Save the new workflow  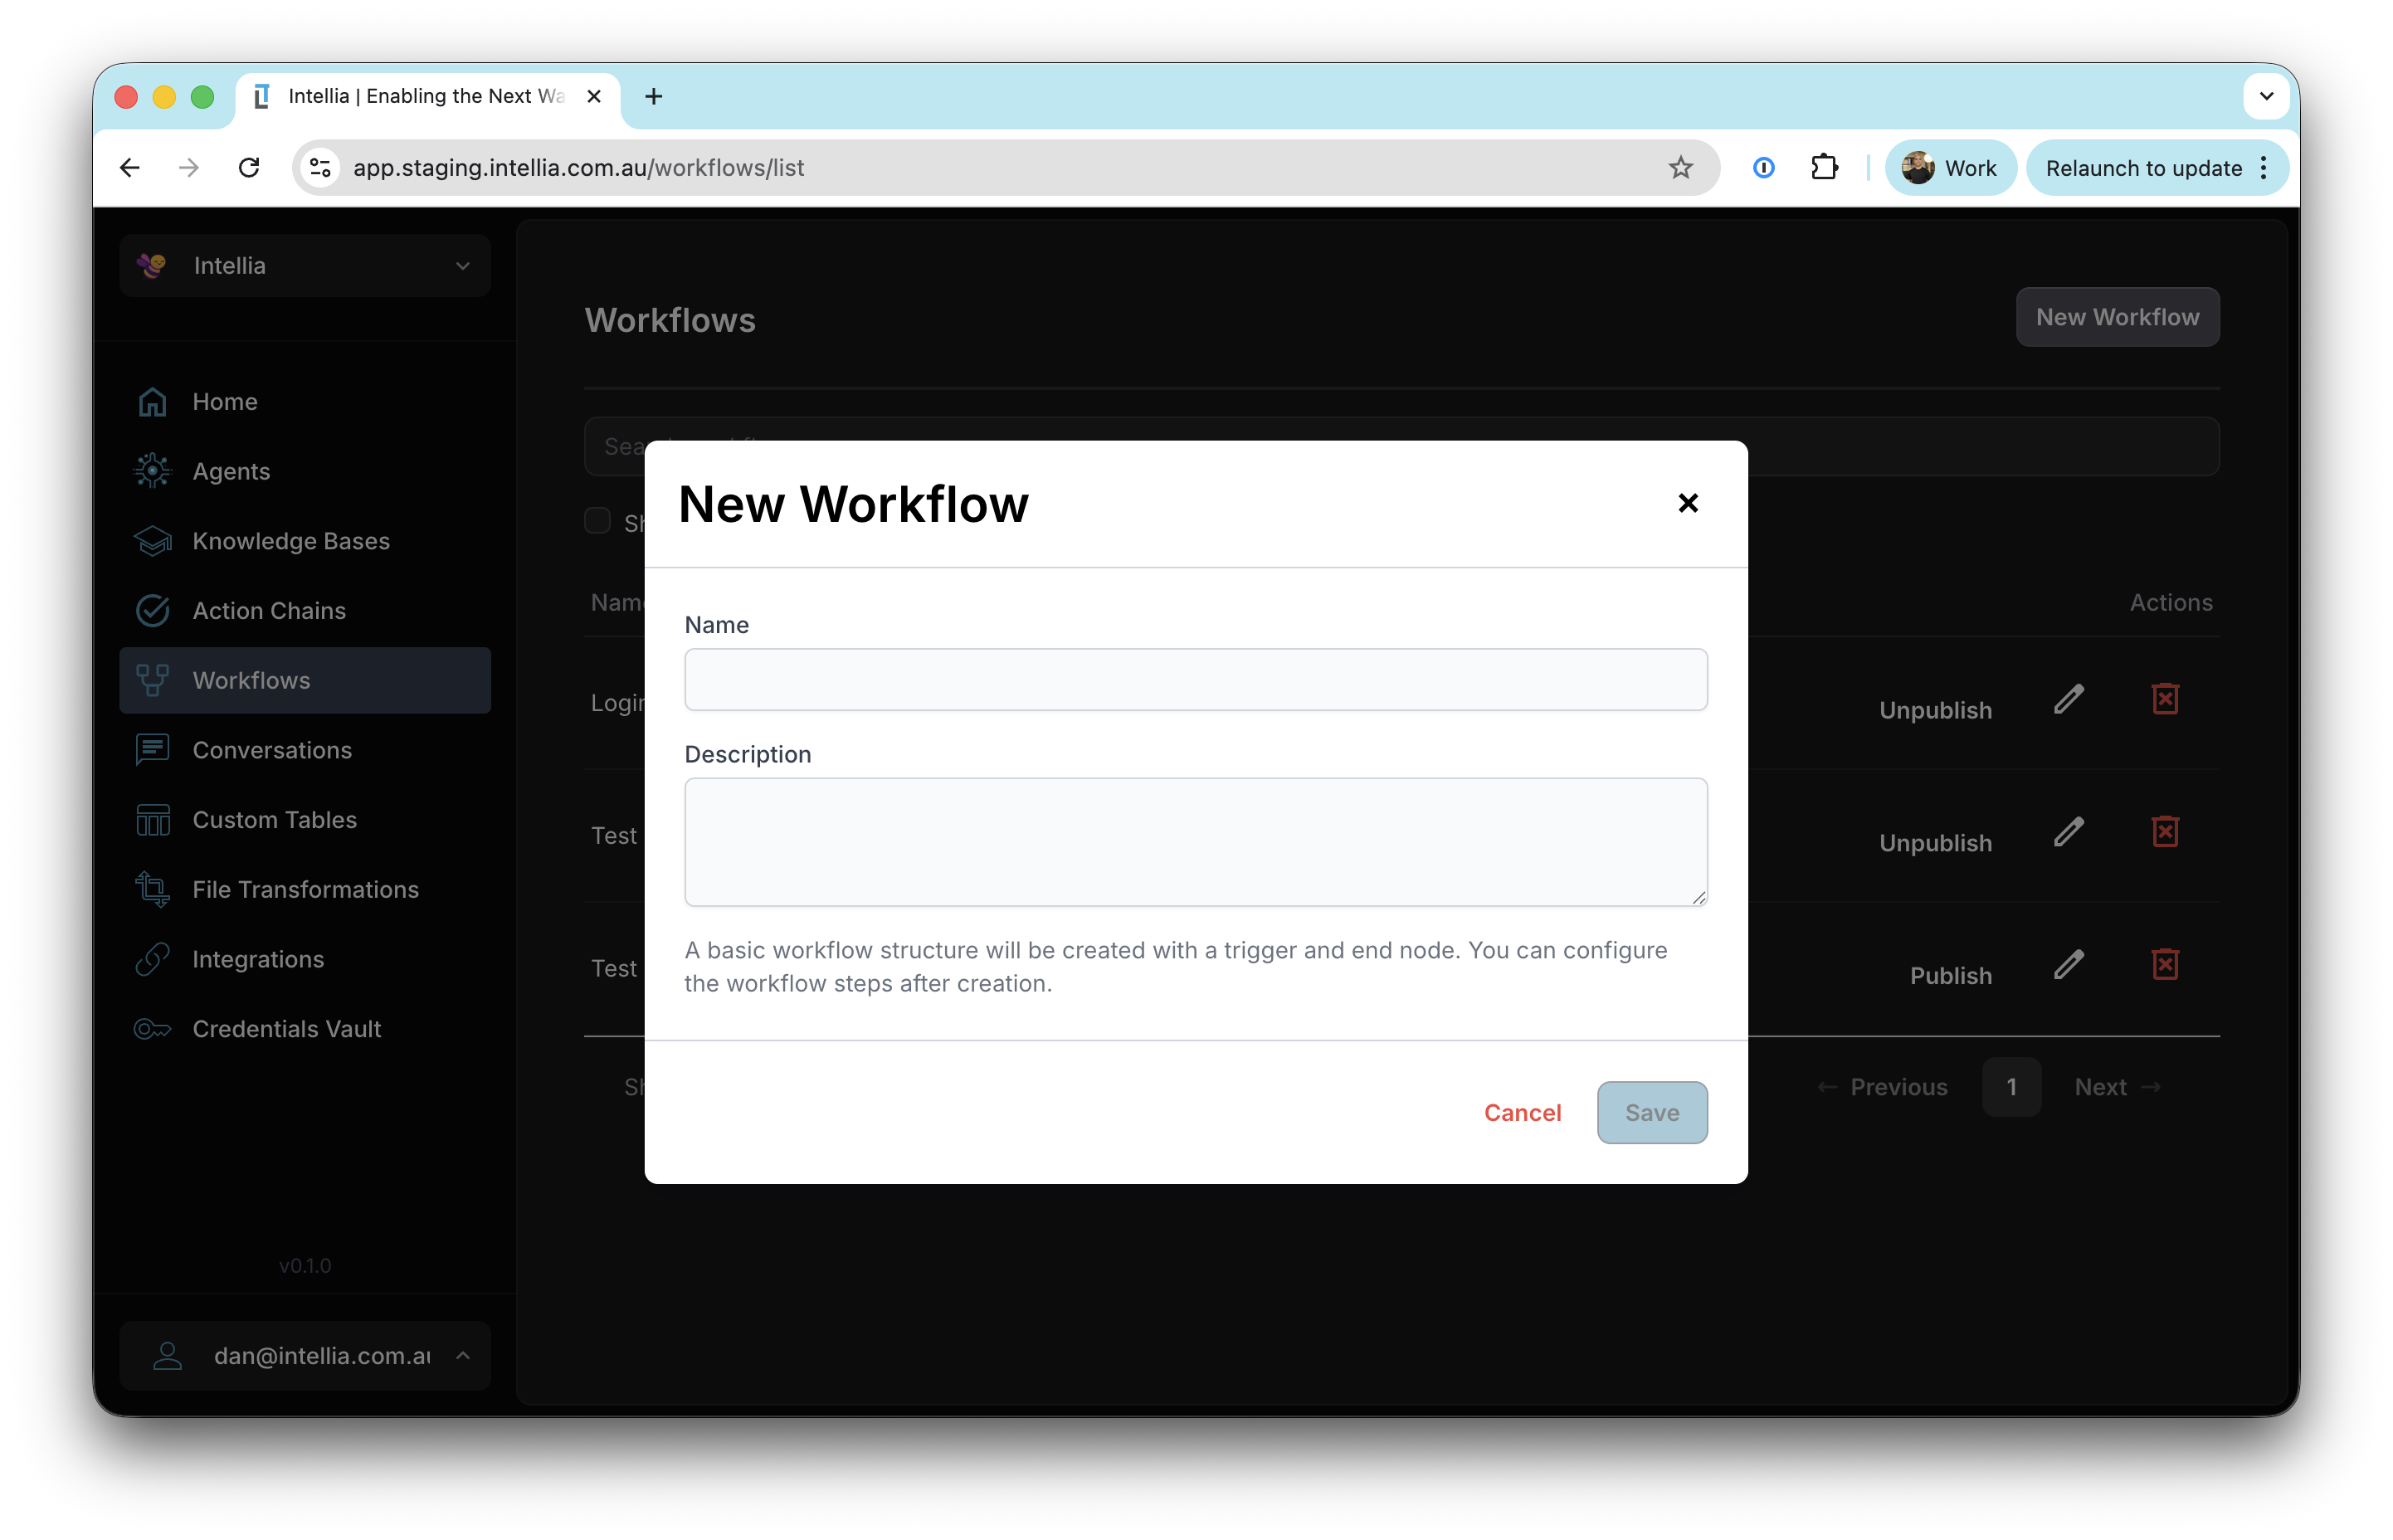1651,1112
